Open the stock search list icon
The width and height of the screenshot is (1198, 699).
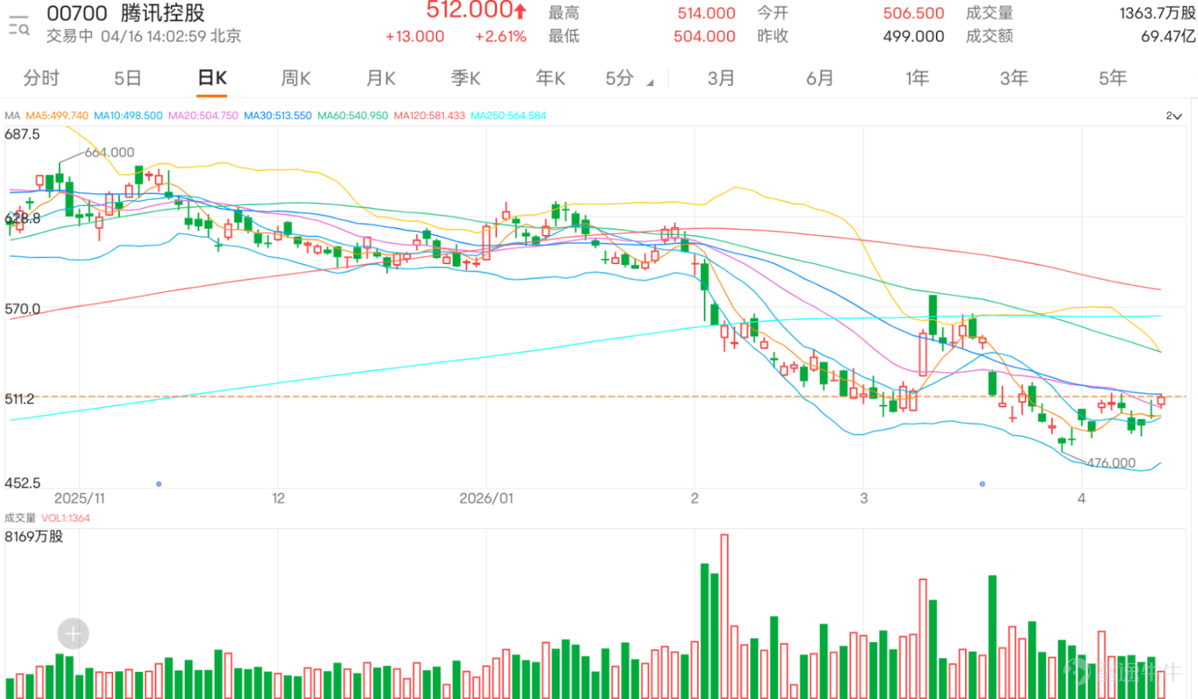coord(19,25)
